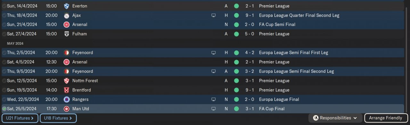The image size is (410, 125).
Task: Open the Nottm Forest team link
Action: click(85, 81)
